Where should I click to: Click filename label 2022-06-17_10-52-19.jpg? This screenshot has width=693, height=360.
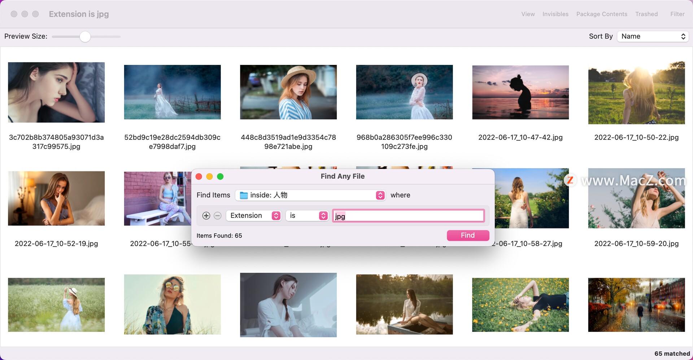pyautogui.click(x=56, y=244)
